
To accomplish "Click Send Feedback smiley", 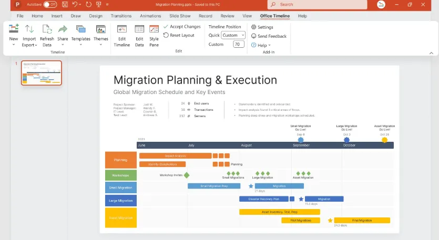I will (x=253, y=36).
